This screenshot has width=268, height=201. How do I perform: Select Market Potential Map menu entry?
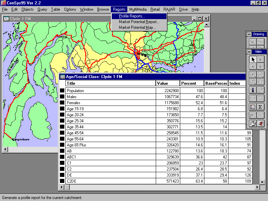click(137, 27)
